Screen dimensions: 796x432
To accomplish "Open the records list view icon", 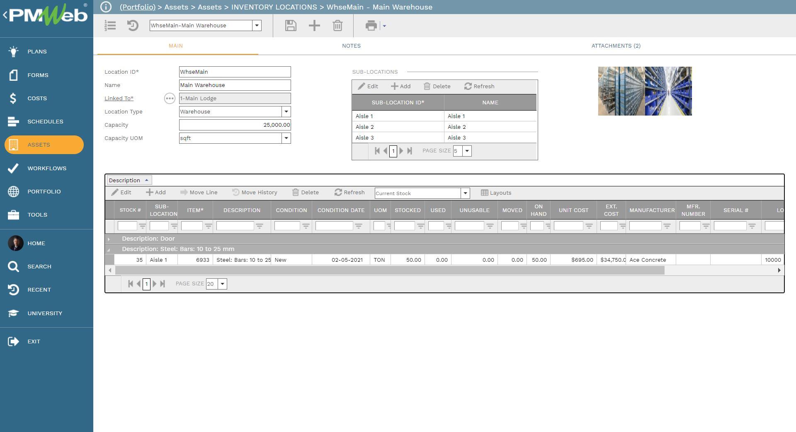I will point(110,26).
